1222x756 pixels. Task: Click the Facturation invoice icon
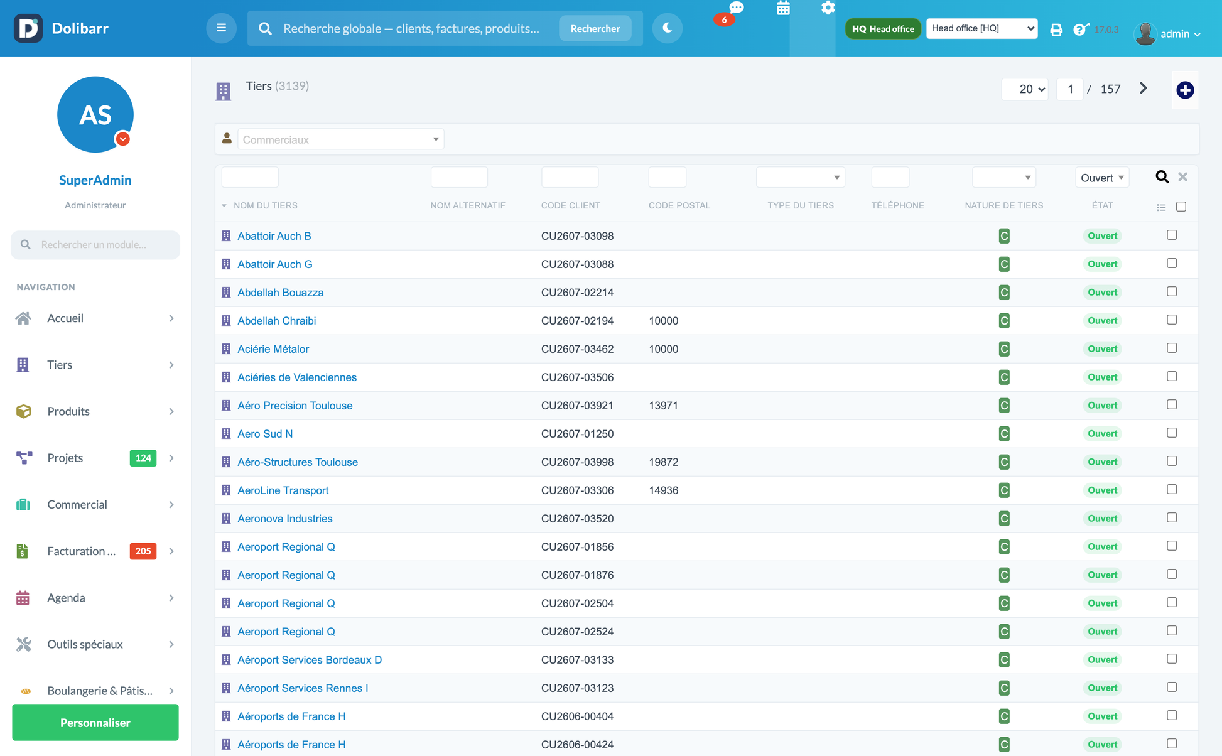[x=23, y=551]
